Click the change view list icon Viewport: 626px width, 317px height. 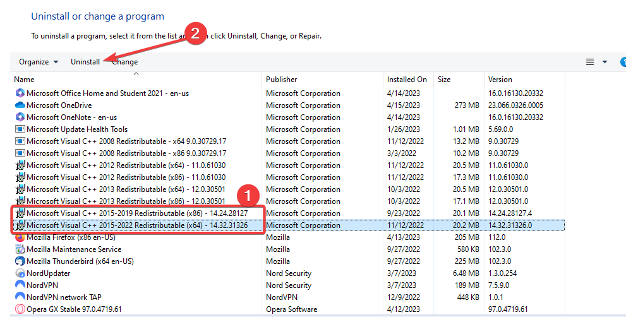click(x=589, y=62)
